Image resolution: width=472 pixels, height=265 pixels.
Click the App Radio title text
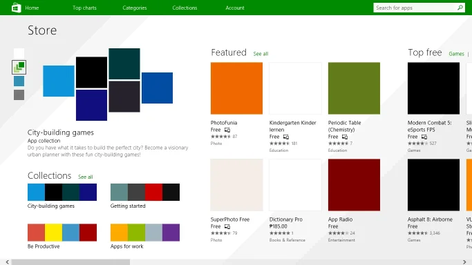pyautogui.click(x=340, y=219)
